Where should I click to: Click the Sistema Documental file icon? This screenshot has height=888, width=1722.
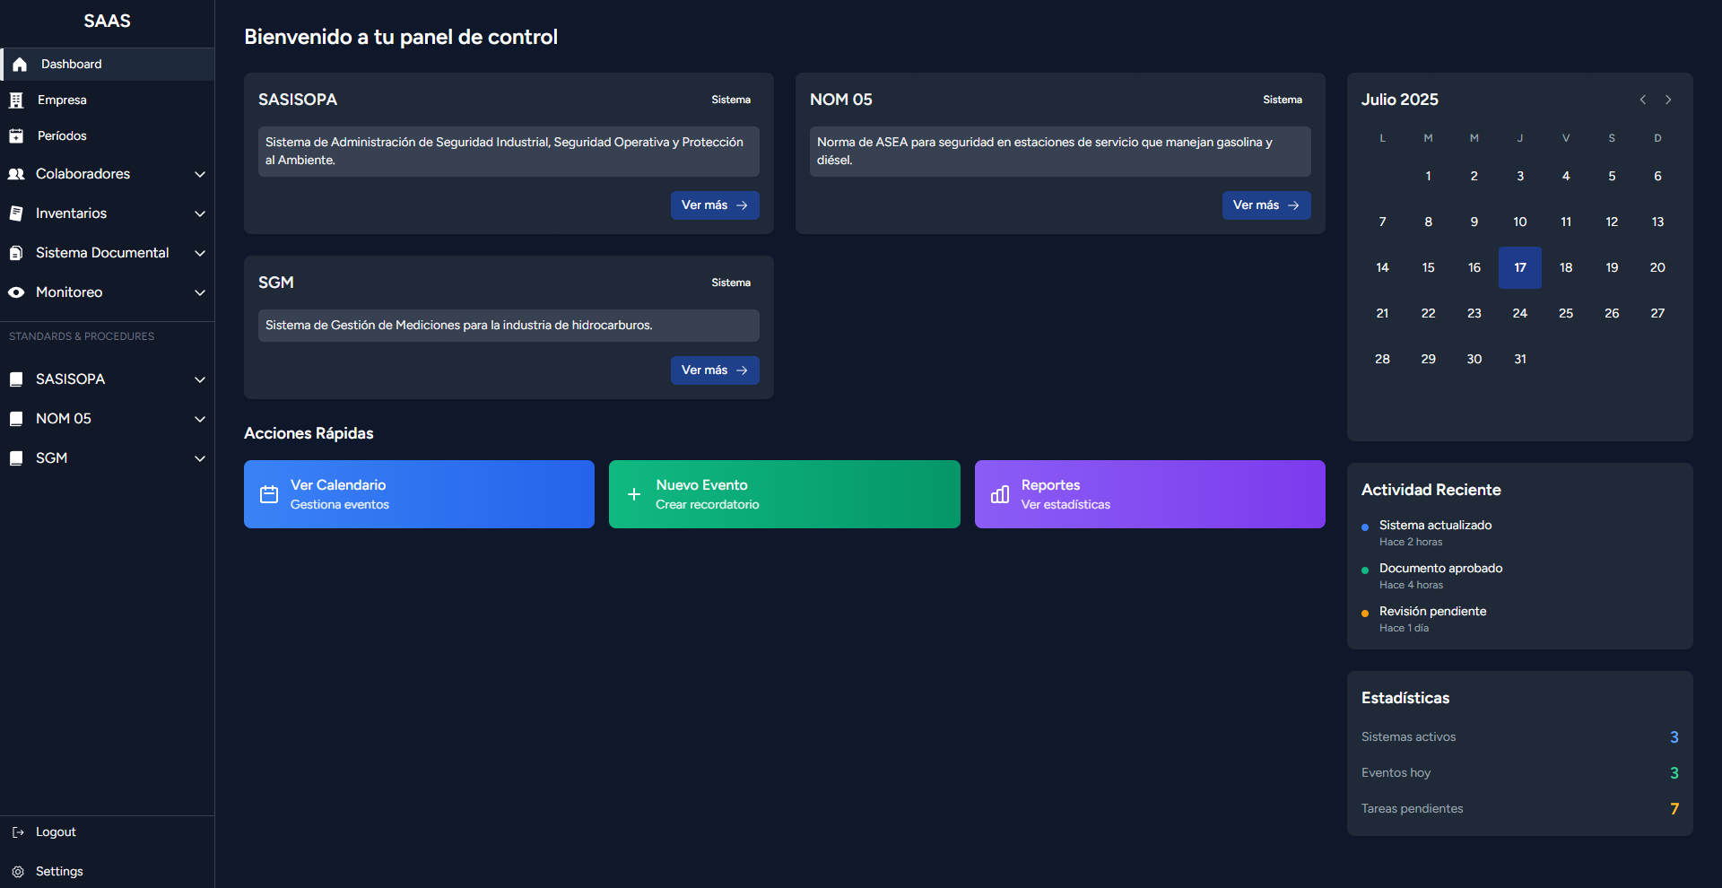coord(16,253)
